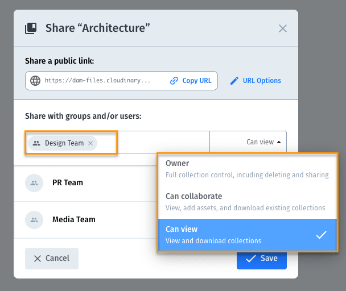Click the group icon in Design Team chip
Image resolution: width=346 pixels, height=291 pixels.
click(x=36, y=143)
